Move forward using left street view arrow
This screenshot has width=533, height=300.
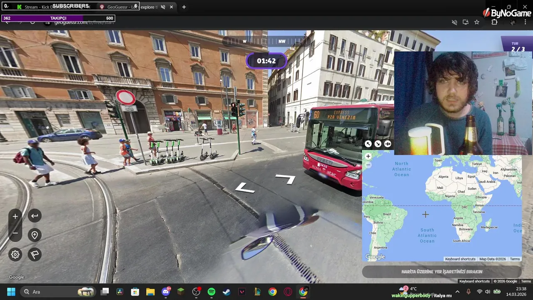click(245, 189)
